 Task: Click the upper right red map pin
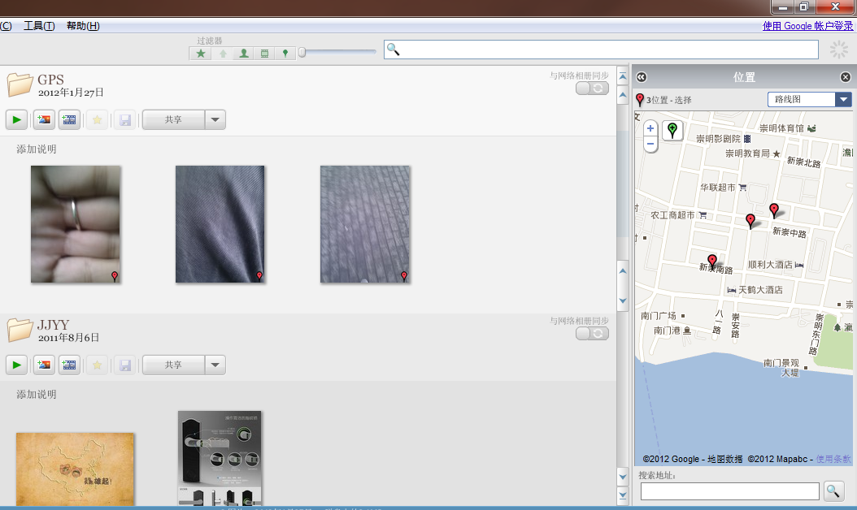tap(774, 210)
